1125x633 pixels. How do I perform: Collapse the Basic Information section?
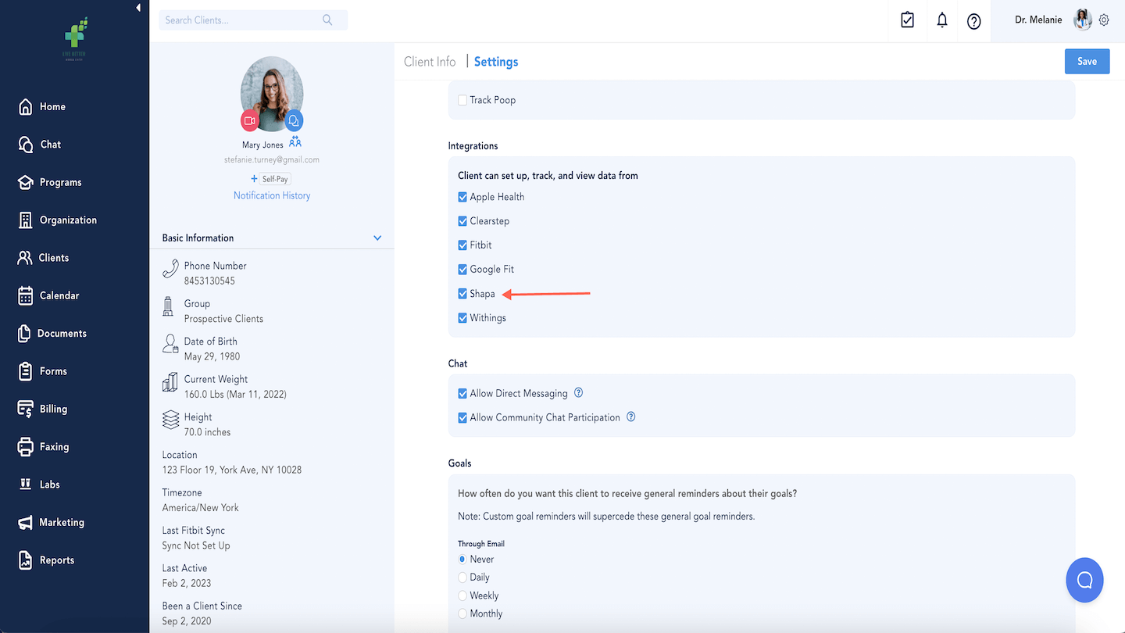pyautogui.click(x=377, y=238)
